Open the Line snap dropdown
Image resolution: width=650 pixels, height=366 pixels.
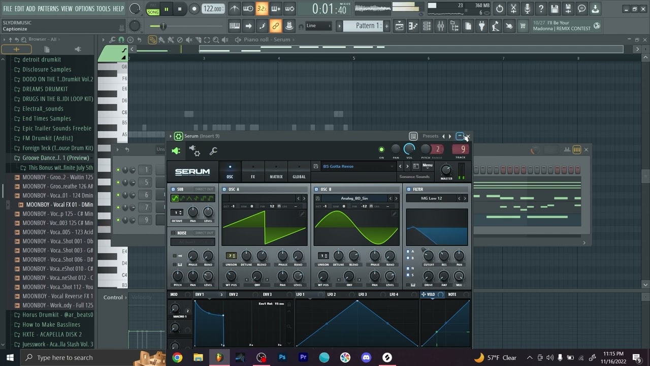tap(318, 26)
